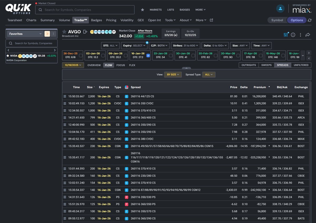Open the GEX tab
The width and height of the screenshot is (316, 223).
(x=141, y=20)
